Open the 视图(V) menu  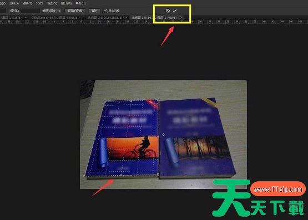[52, 3]
